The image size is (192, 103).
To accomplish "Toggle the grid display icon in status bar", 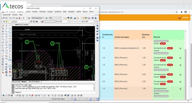I will 86,99.
